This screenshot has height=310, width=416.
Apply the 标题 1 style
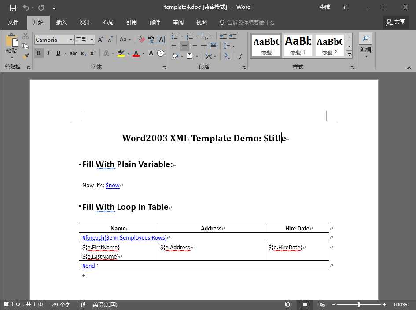pyautogui.click(x=298, y=45)
